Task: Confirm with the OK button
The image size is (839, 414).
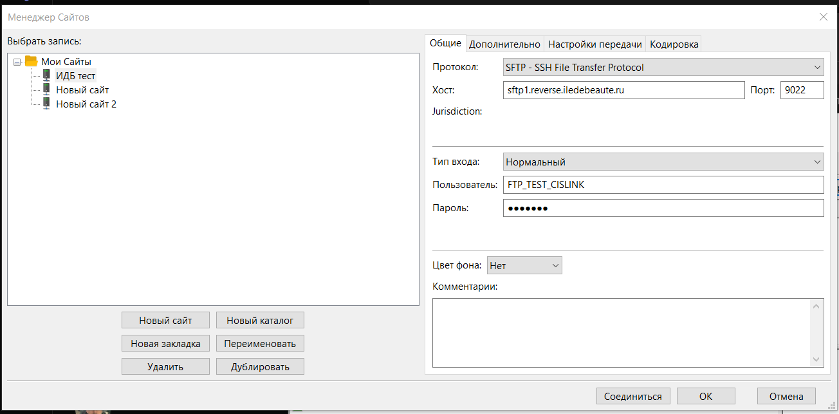Action: click(706, 396)
